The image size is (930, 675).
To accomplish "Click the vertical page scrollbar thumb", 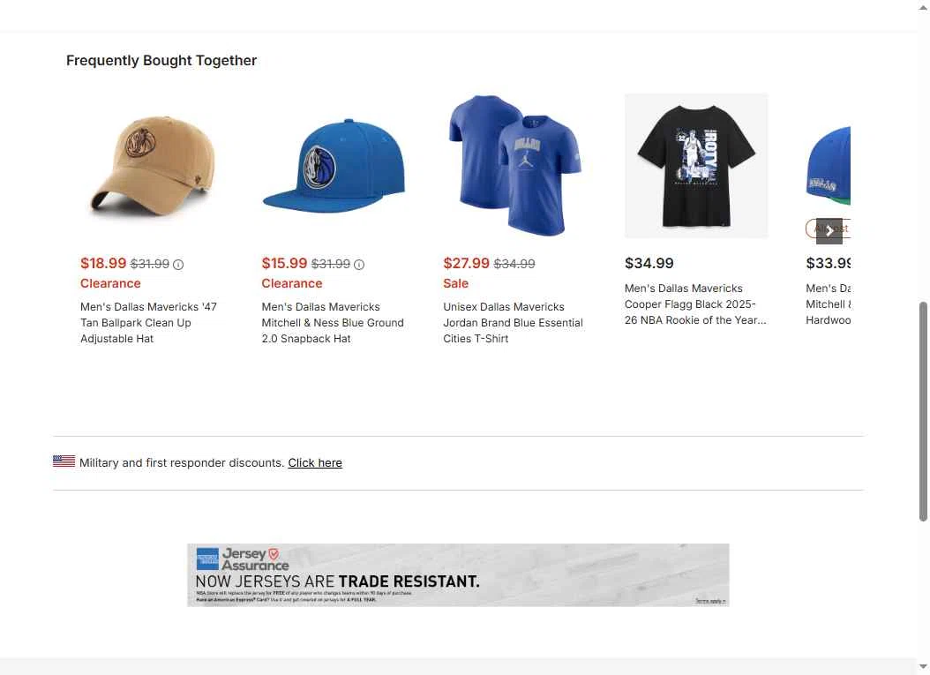I will click(923, 412).
